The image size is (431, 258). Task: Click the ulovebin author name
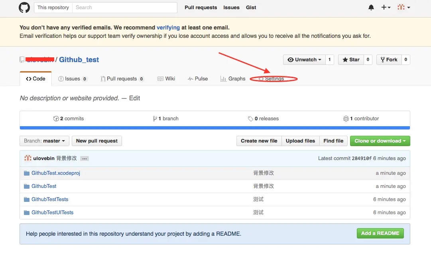tap(44, 158)
